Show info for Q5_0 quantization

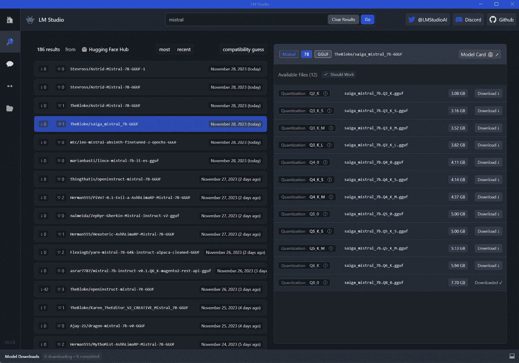(x=325, y=214)
